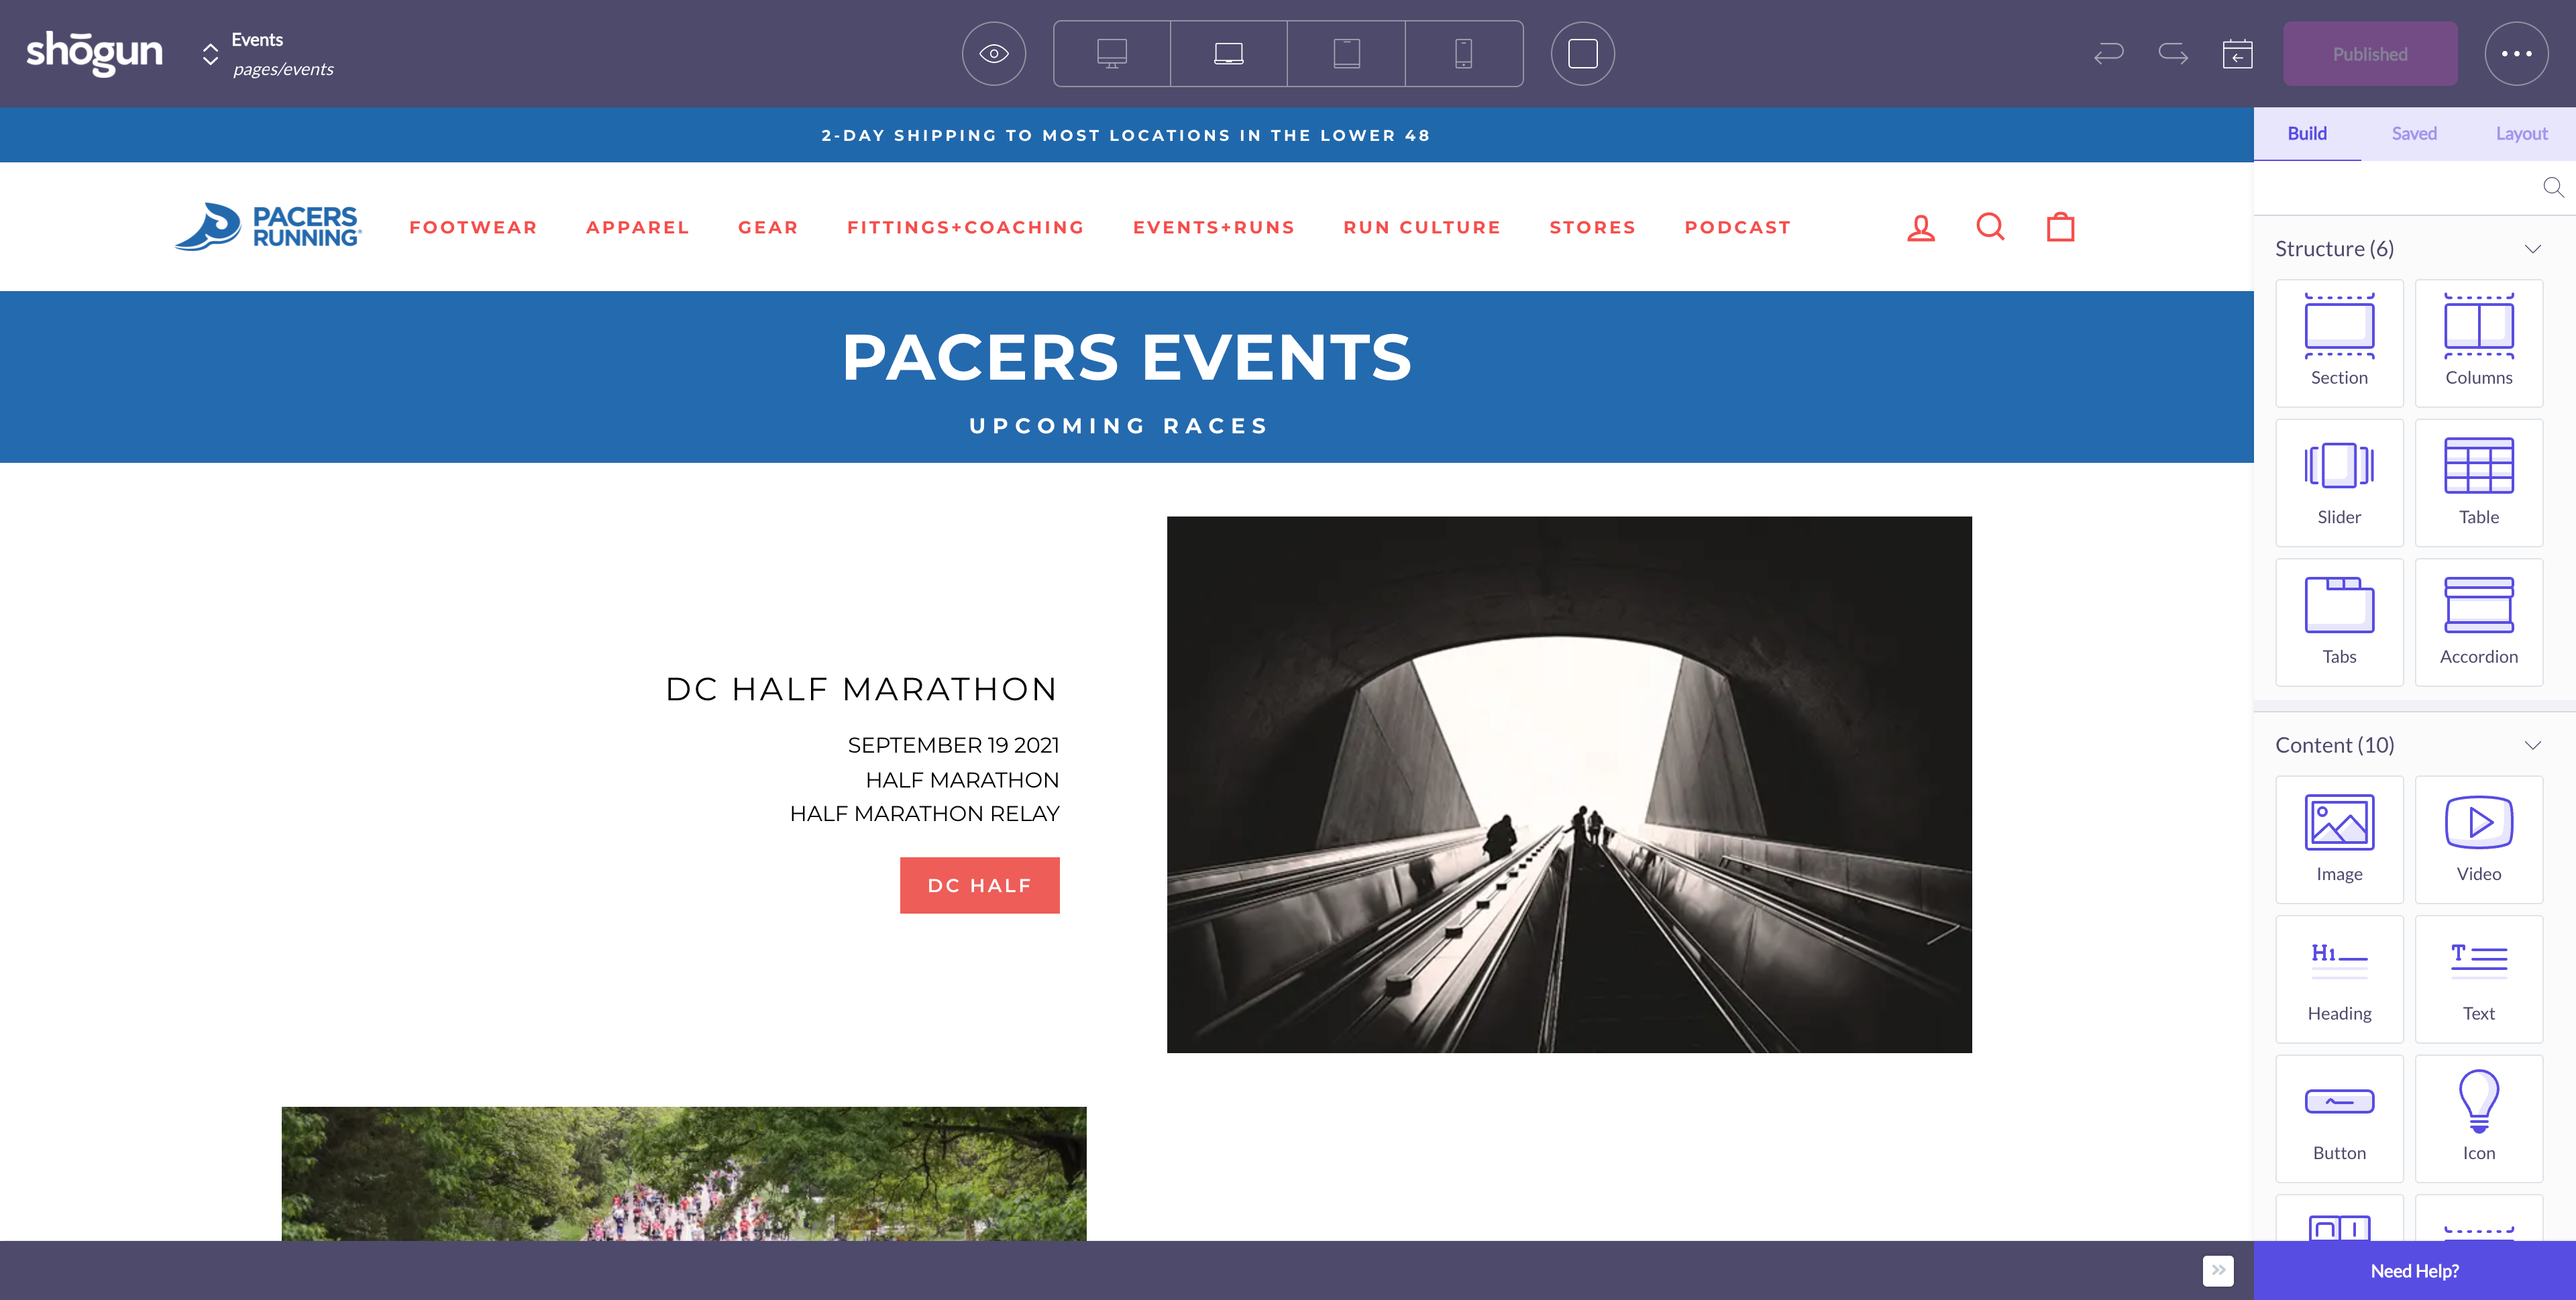
Task: Select the Table structure element
Action: [2479, 483]
